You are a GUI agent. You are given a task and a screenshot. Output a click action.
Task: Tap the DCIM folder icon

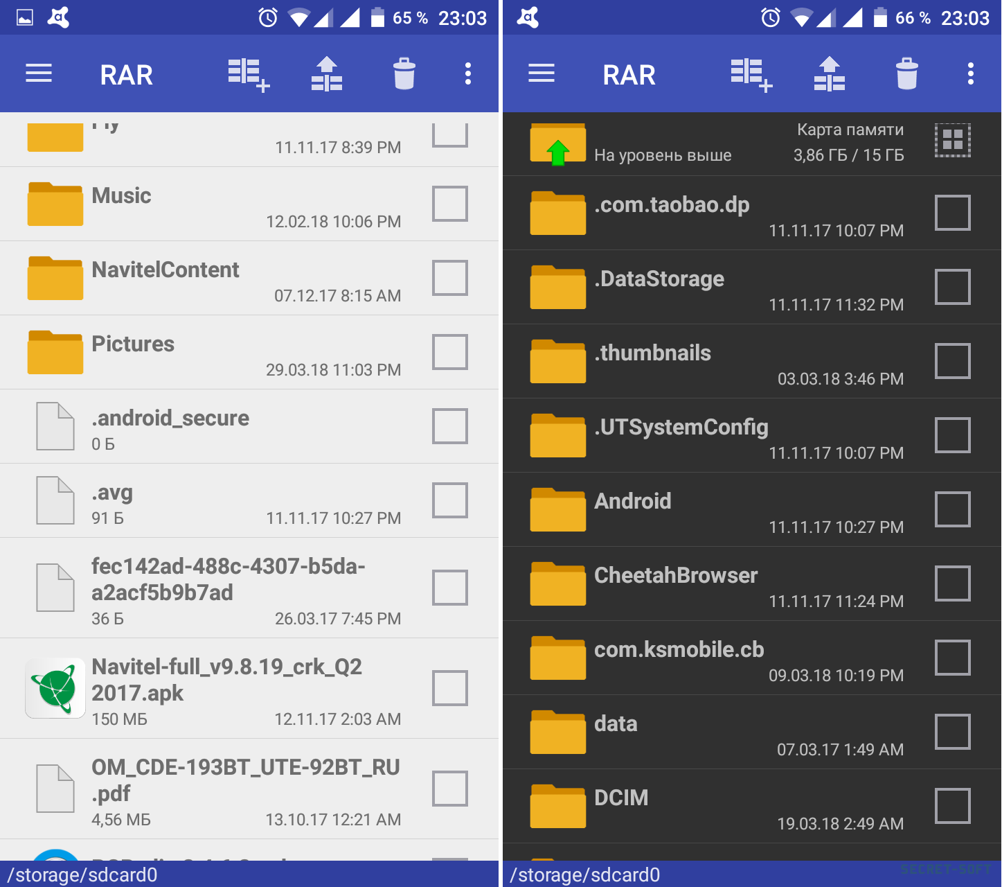tap(558, 806)
